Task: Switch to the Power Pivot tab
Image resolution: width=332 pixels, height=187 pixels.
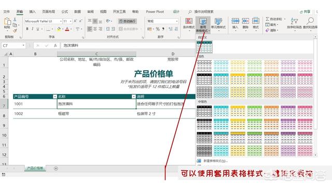Action: 155,11
